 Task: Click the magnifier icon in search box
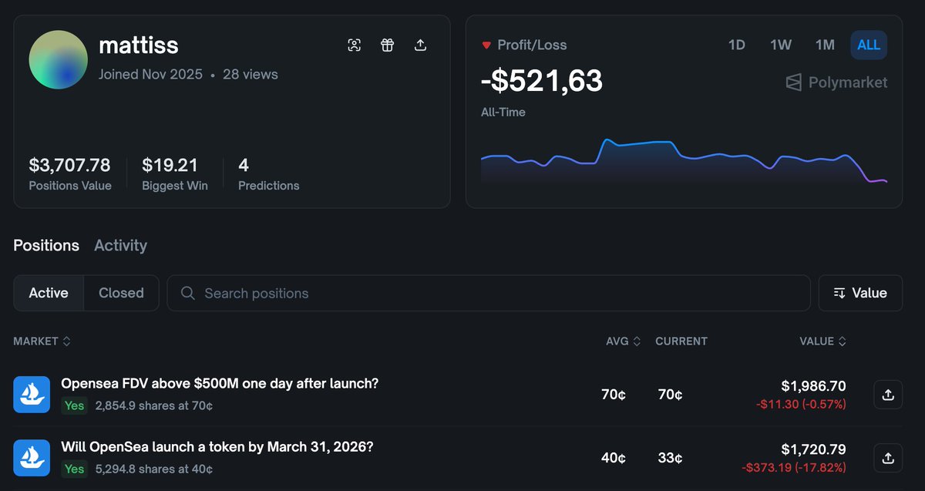[x=187, y=293]
